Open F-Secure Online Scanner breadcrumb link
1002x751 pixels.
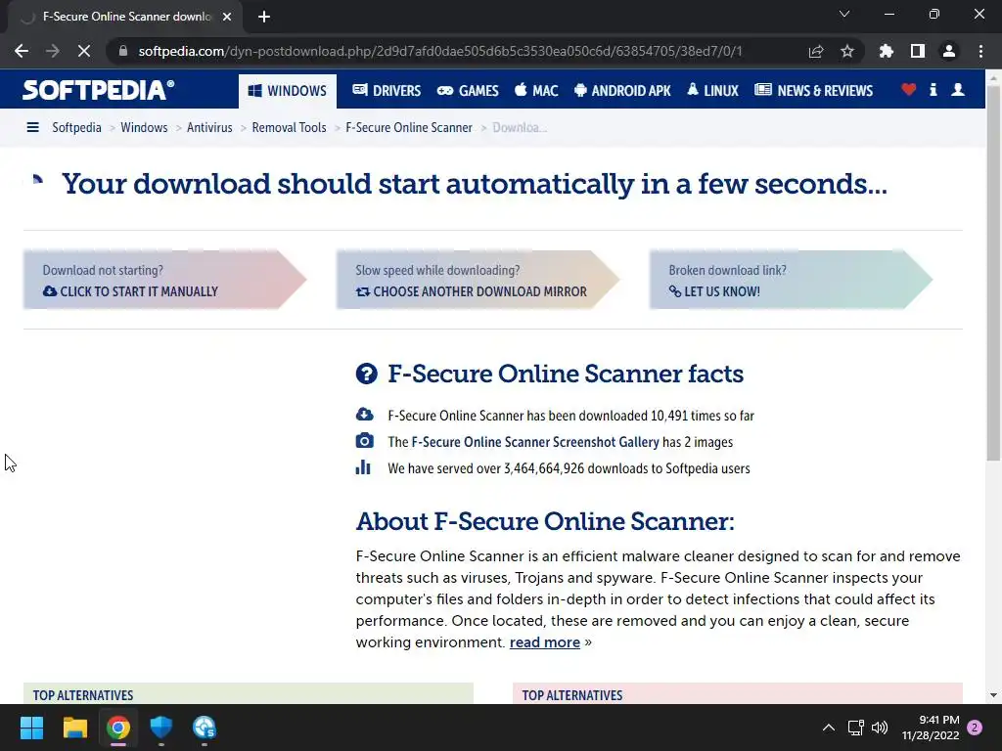(409, 128)
